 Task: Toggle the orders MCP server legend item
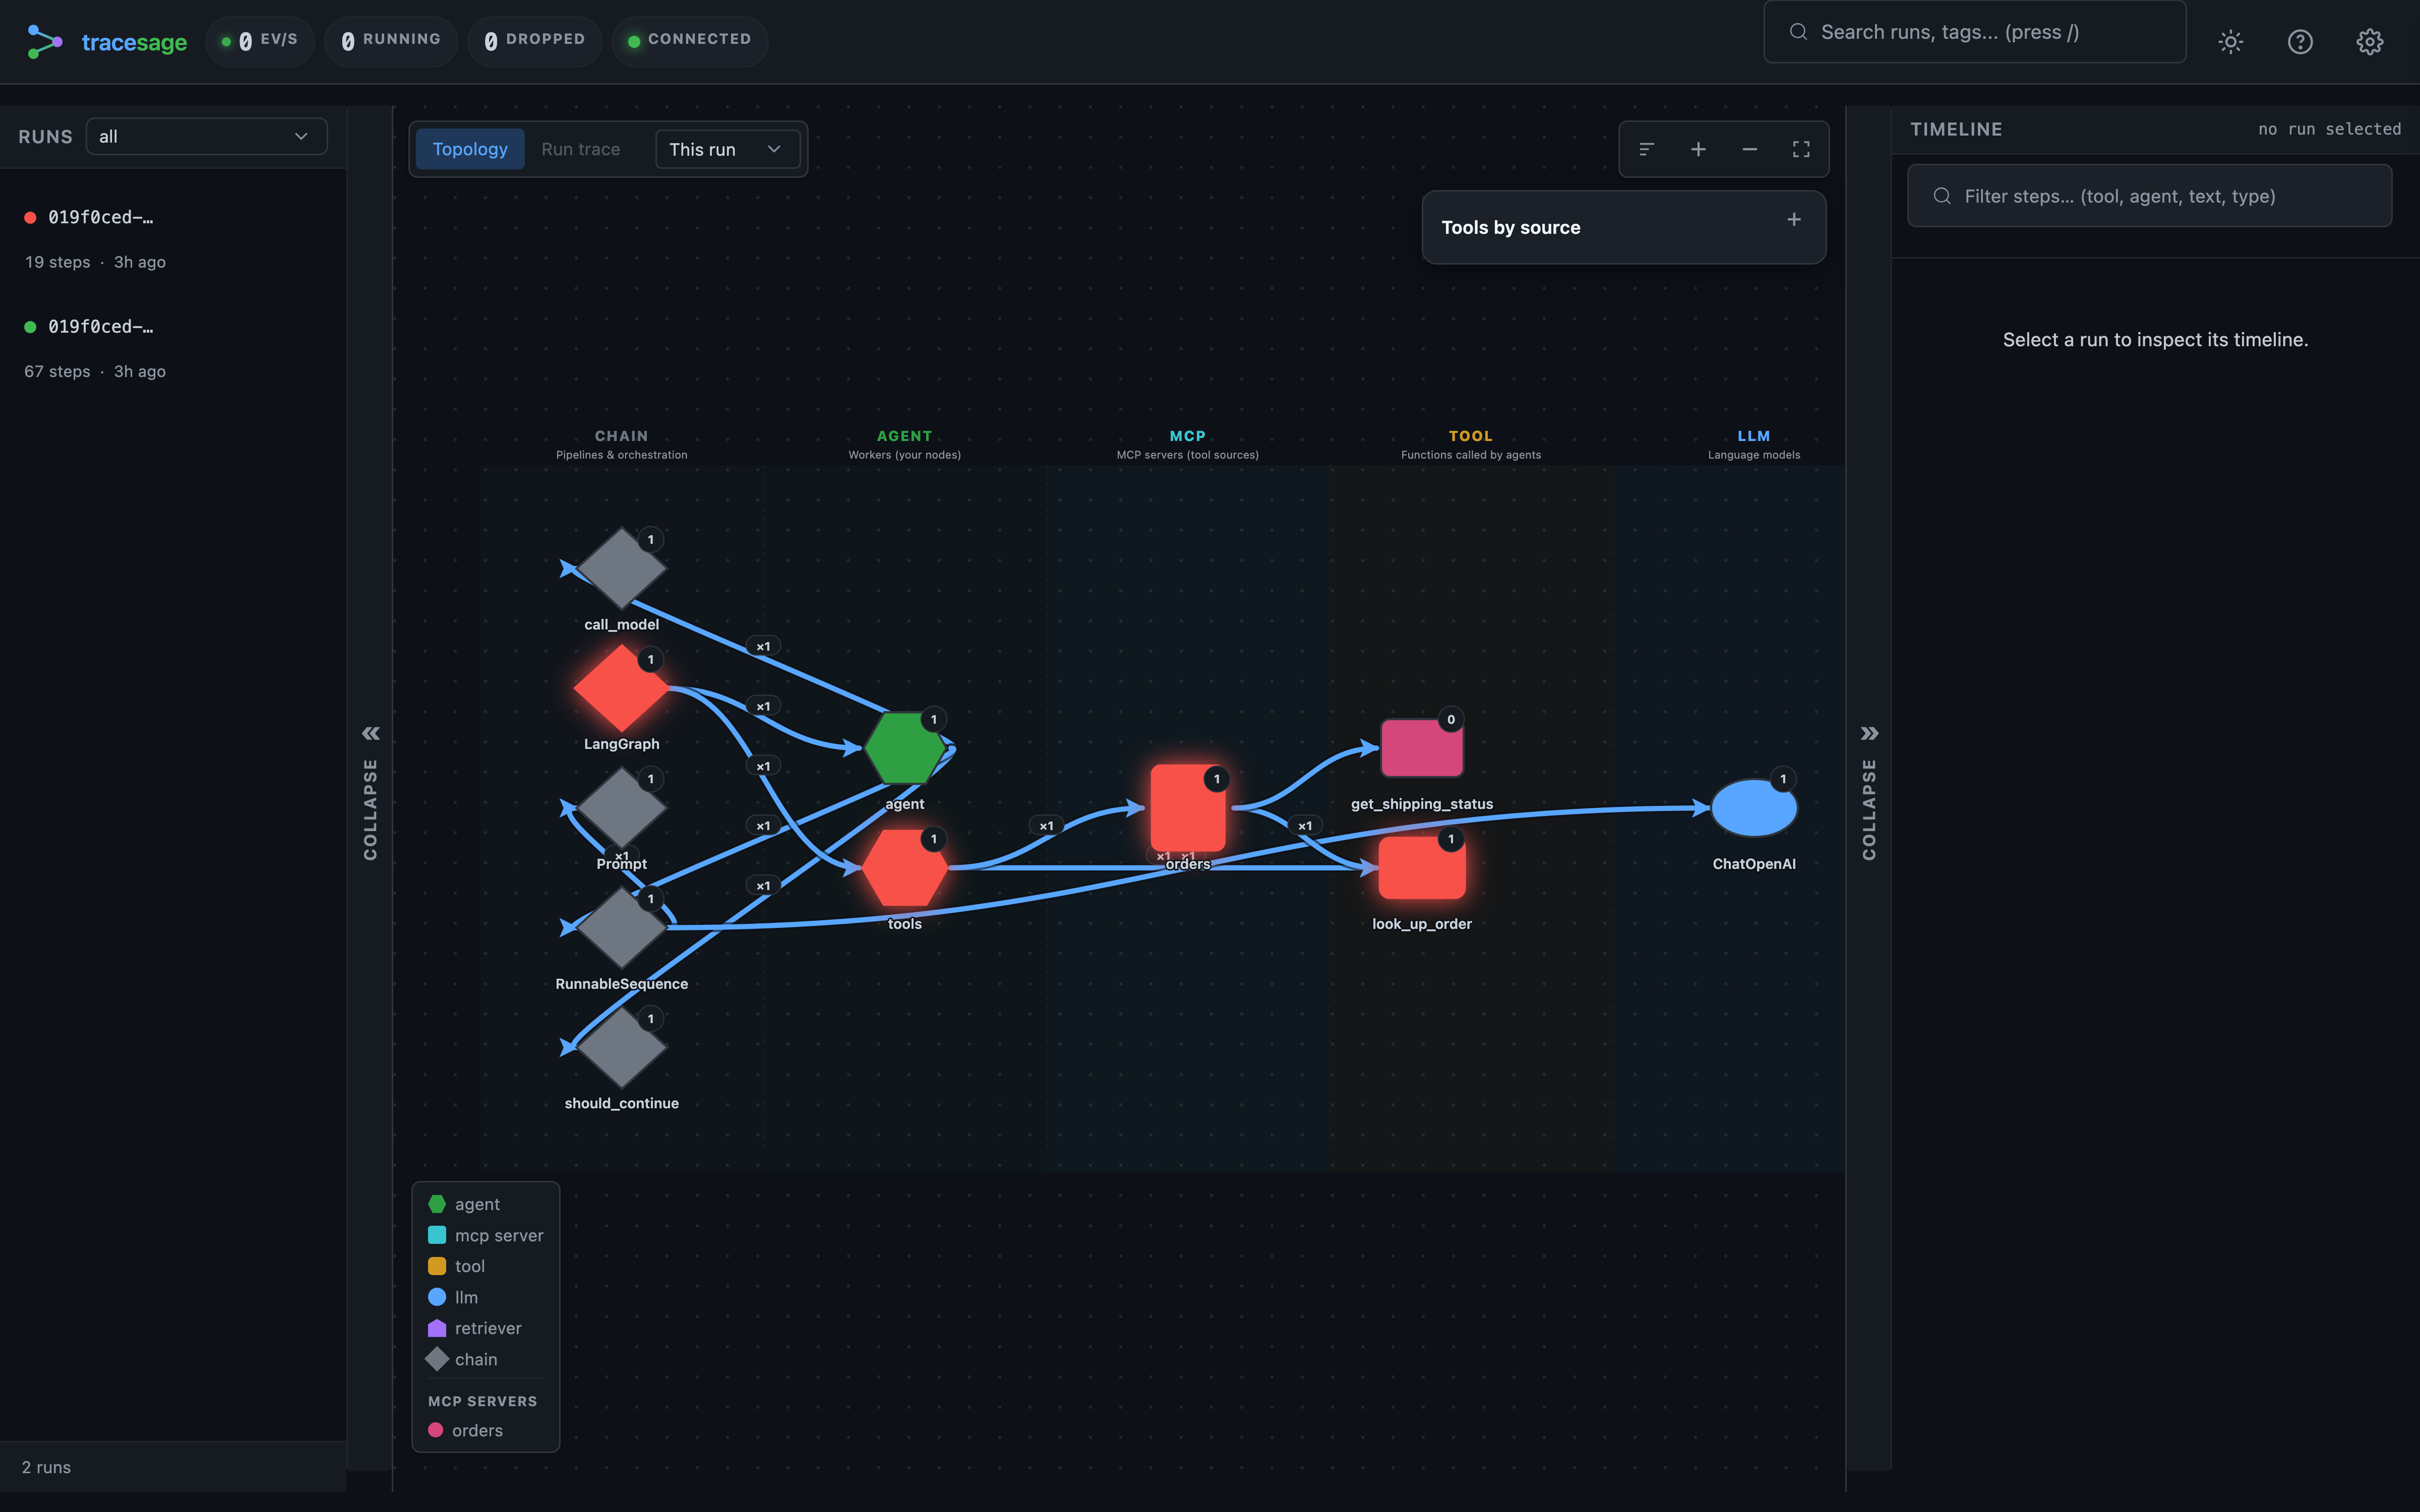tap(466, 1430)
